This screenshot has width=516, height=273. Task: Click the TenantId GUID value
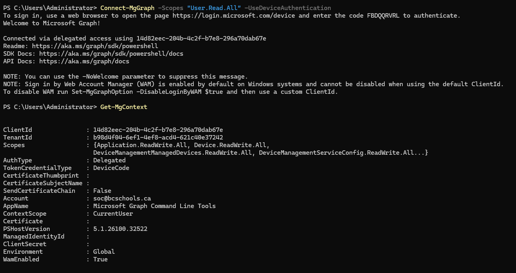[x=158, y=138]
